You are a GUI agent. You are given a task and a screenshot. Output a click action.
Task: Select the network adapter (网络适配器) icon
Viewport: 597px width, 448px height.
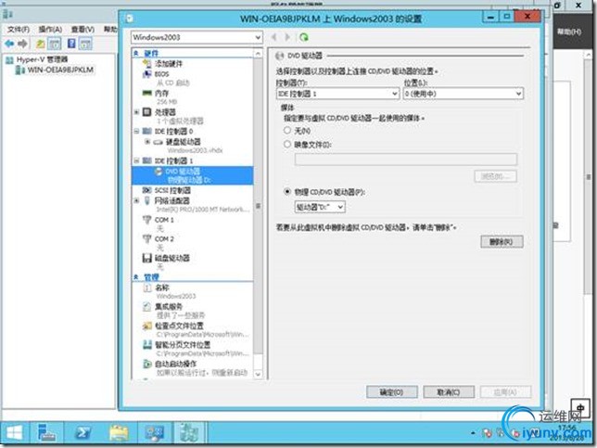pos(147,200)
